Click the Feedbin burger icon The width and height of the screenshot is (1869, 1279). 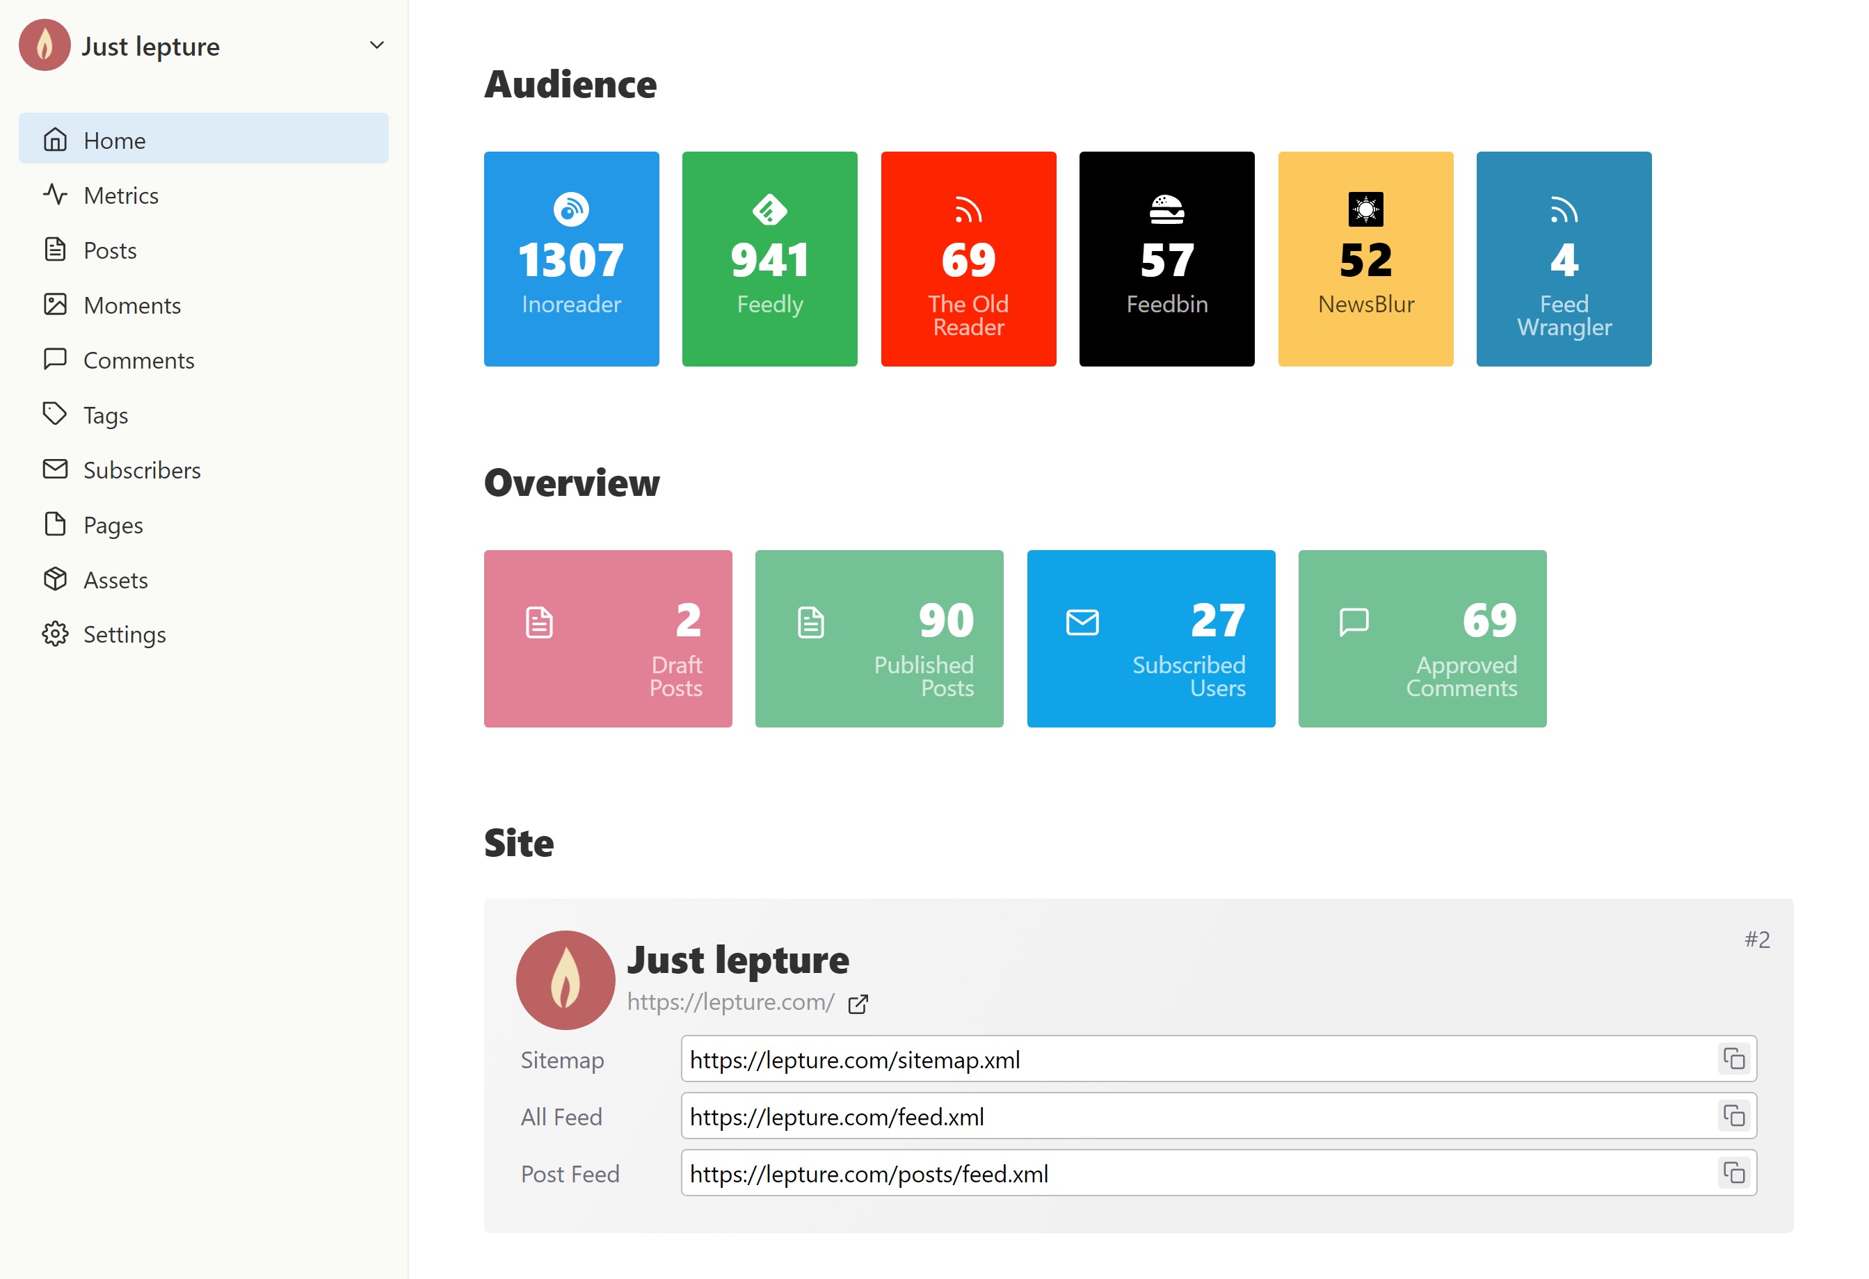pos(1167,210)
